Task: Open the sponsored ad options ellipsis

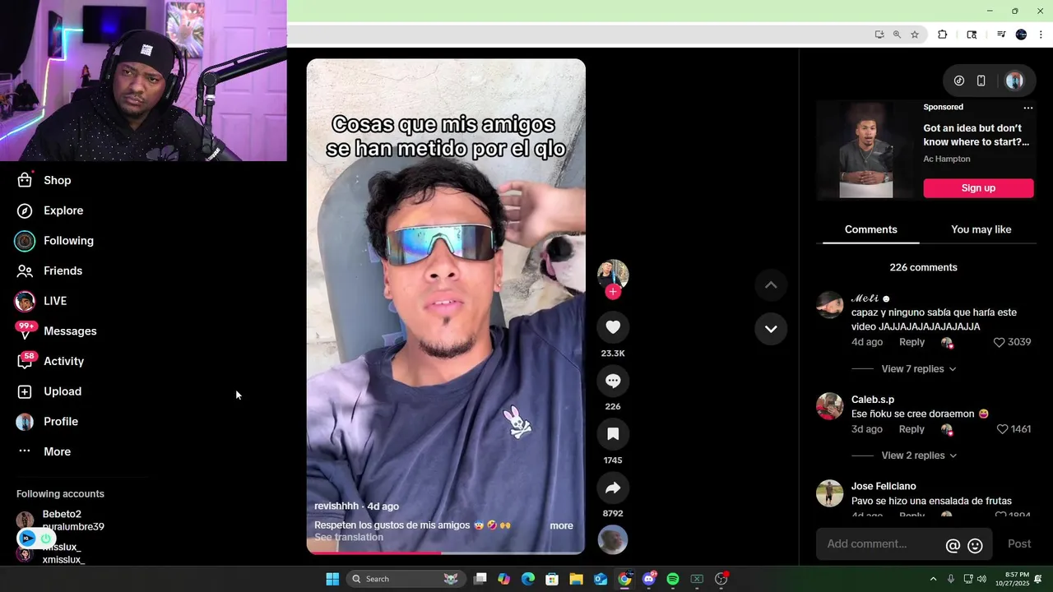Action: click(1027, 108)
